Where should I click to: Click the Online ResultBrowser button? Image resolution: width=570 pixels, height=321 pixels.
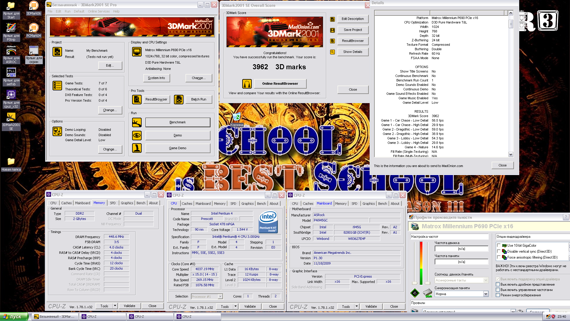tap(280, 84)
